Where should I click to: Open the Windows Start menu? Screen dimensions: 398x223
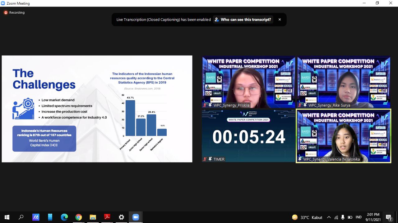(x=7, y=217)
